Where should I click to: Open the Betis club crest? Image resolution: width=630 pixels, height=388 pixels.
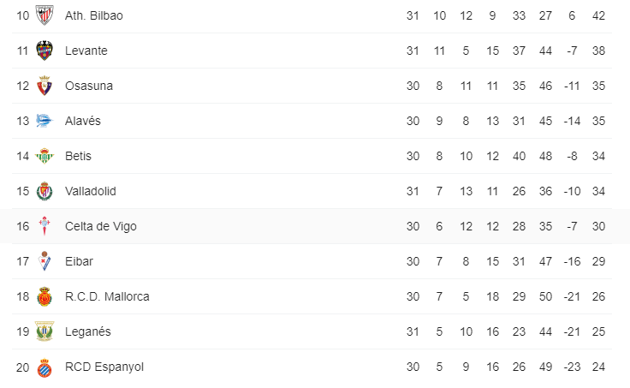click(x=45, y=156)
